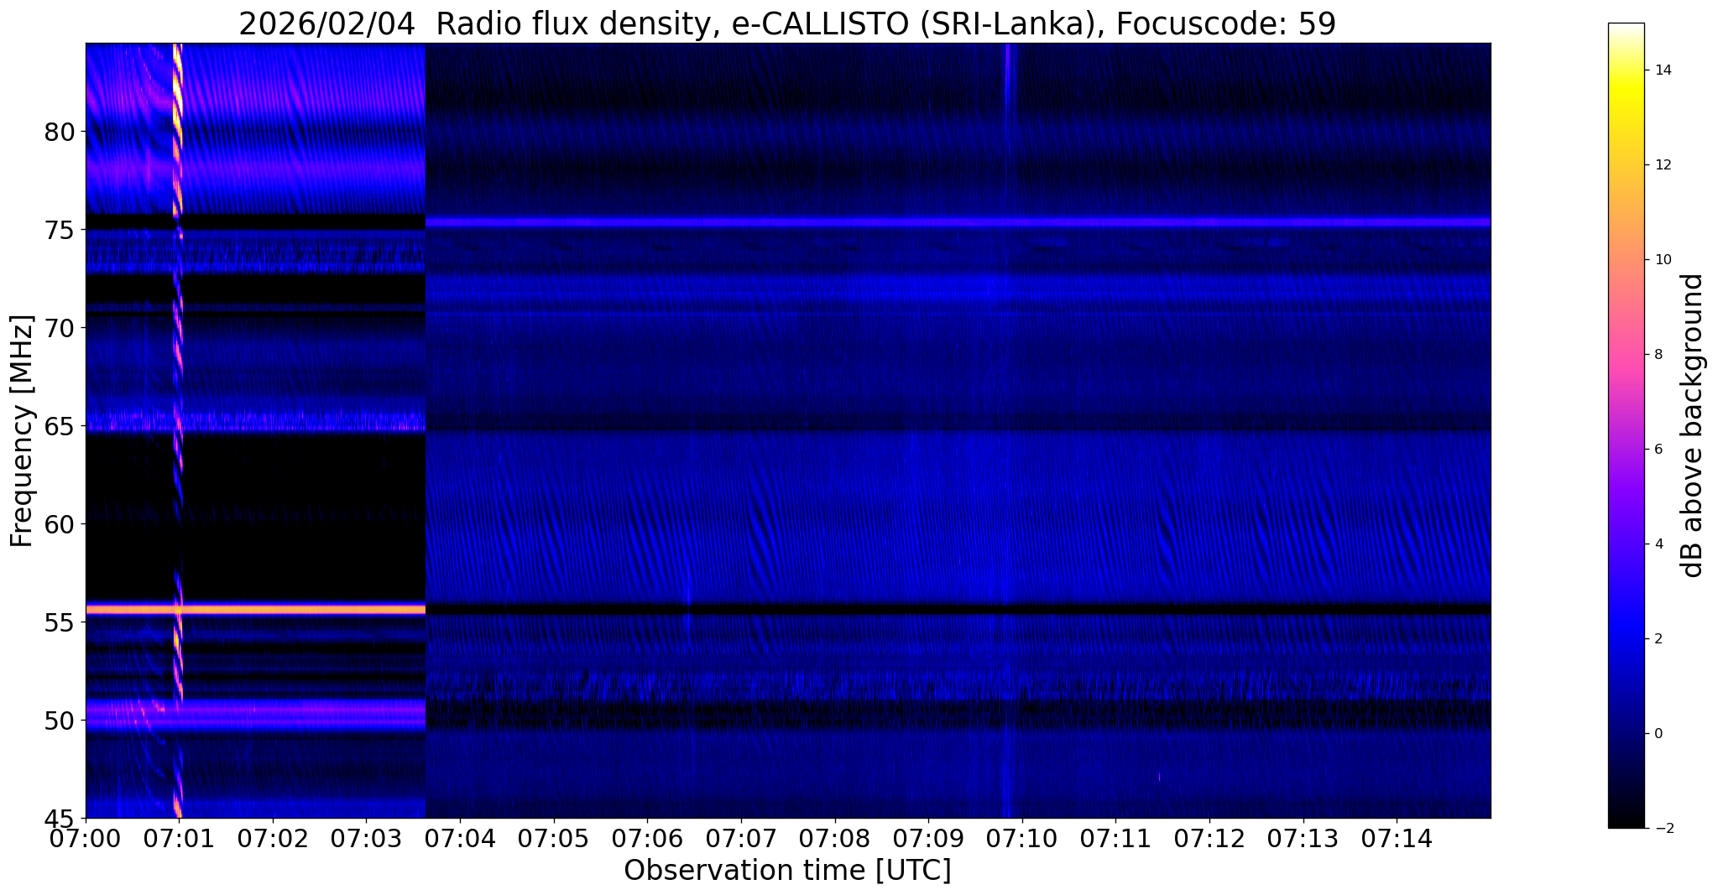1718x895 pixels.
Task: Select the 07:10 time tick label
Action: [x=1022, y=838]
